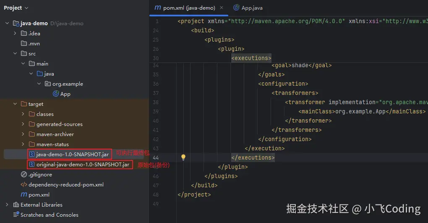
Task: Select java-demo-1.0-SNAPSHOT.jar in the tree
Action: pos(72,155)
